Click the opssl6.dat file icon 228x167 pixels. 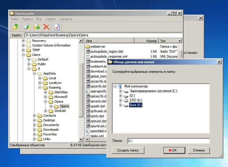pyautogui.click(x=88, y=106)
